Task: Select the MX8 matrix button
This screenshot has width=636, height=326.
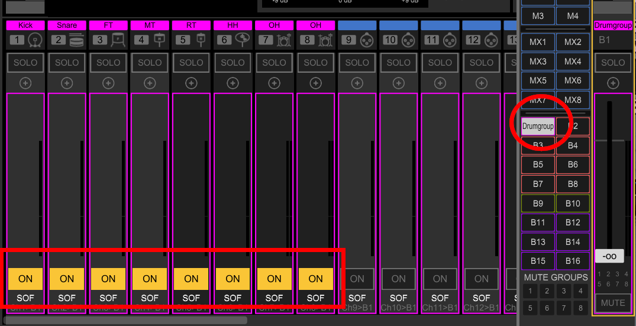Action: (x=573, y=100)
